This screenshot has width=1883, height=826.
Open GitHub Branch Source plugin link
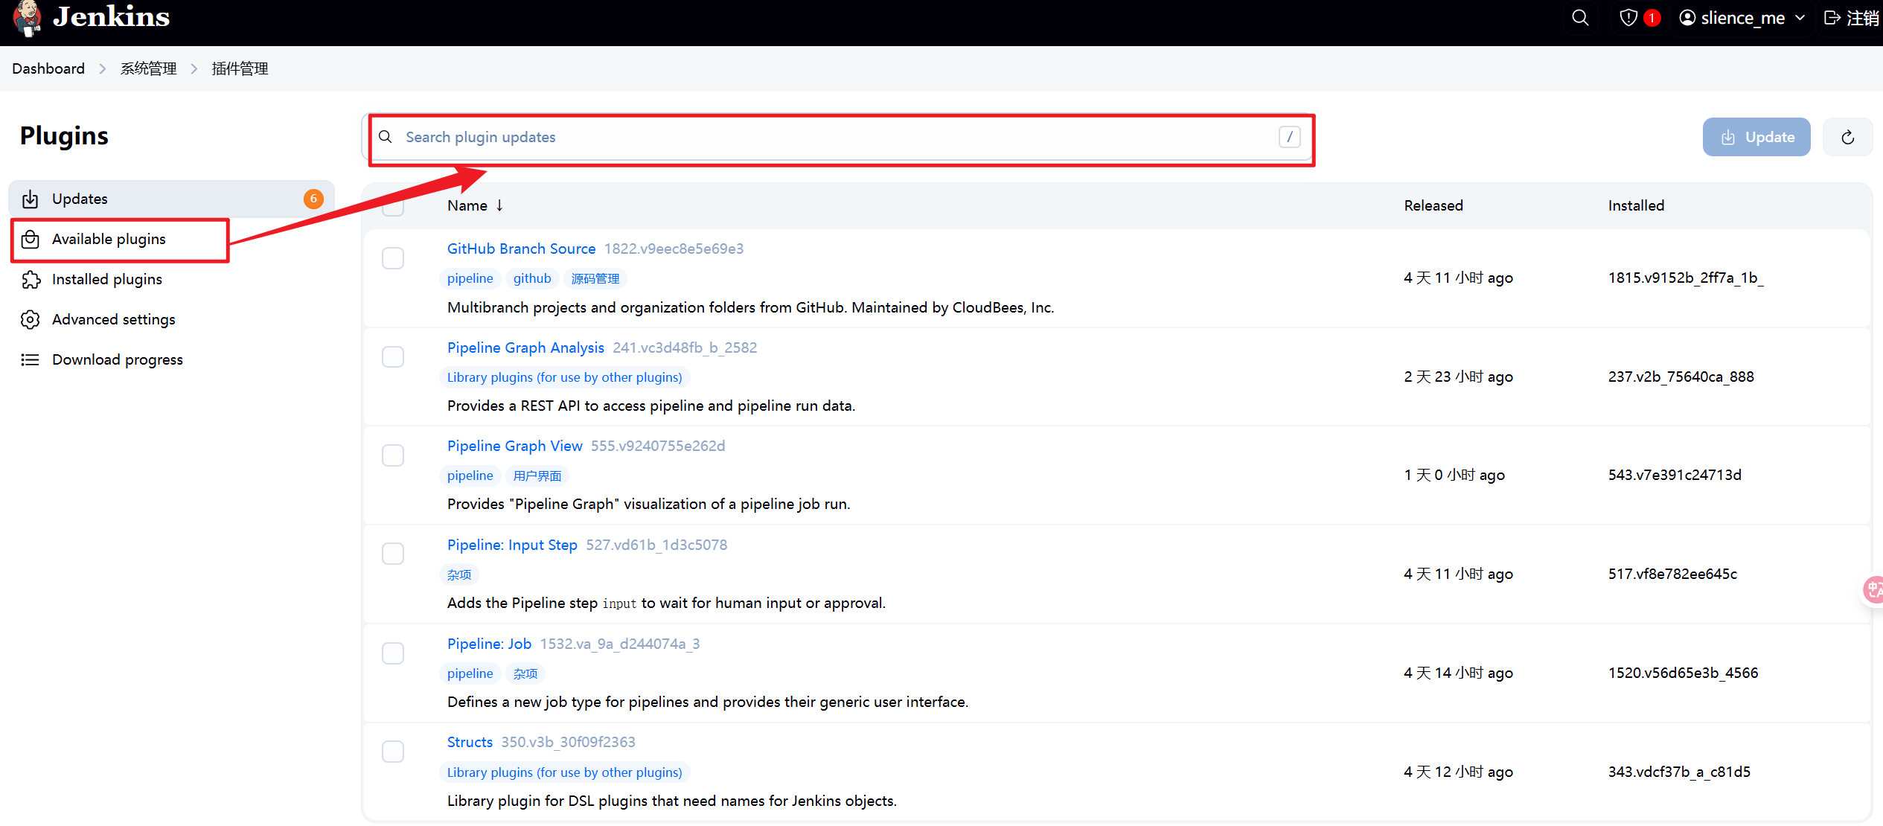[x=521, y=249]
